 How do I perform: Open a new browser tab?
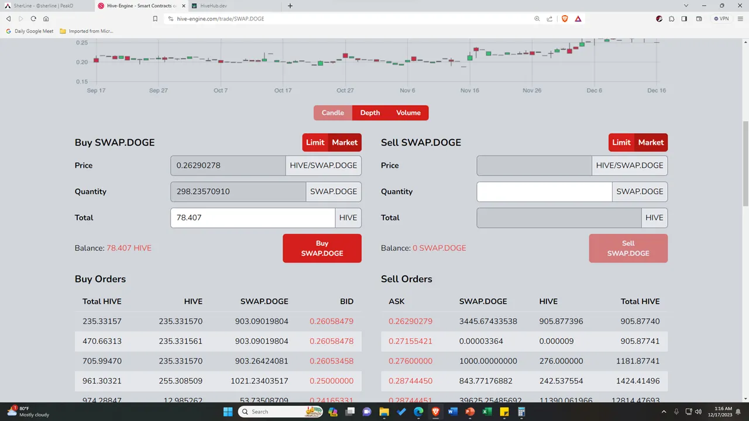click(x=290, y=6)
